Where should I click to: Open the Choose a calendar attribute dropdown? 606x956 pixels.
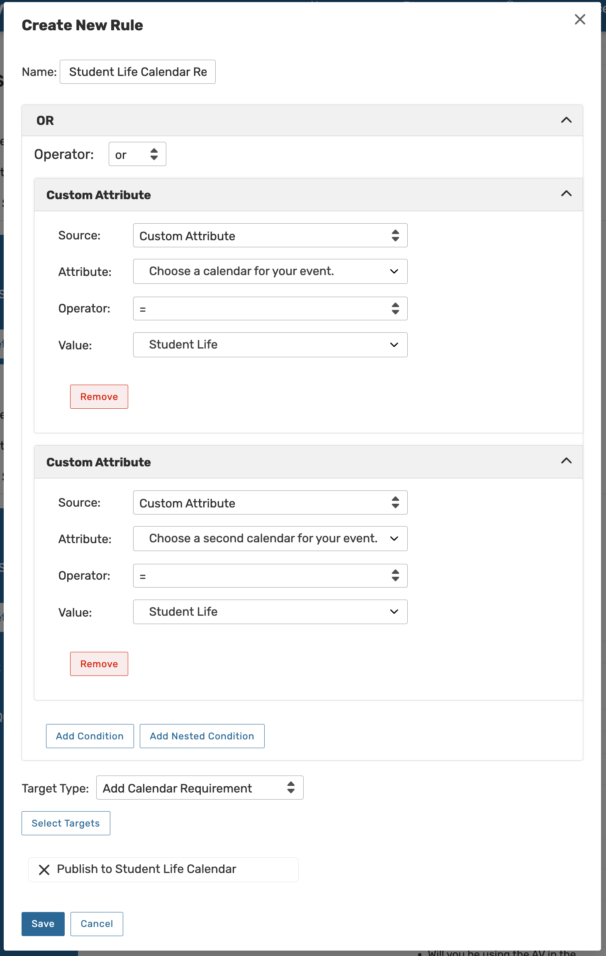270,271
